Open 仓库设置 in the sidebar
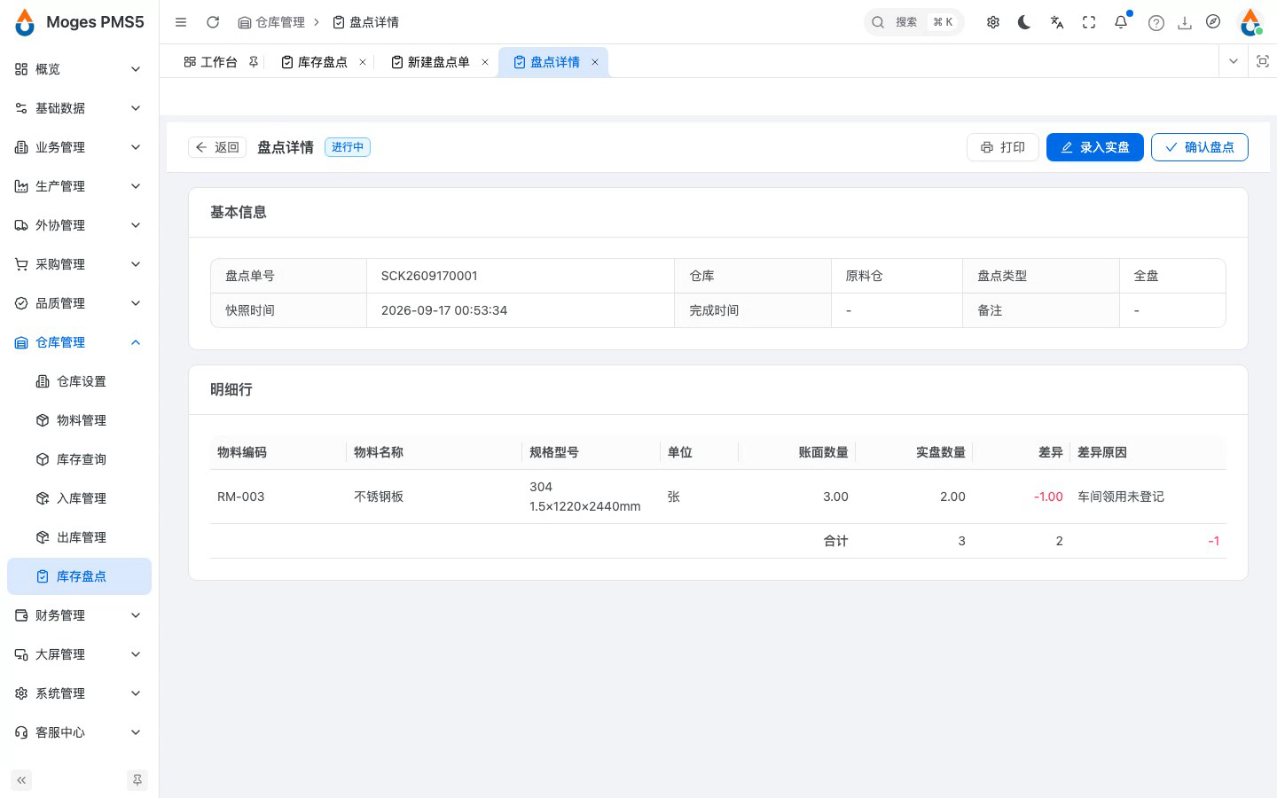This screenshot has width=1277, height=798. pyautogui.click(x=79, y=381)
